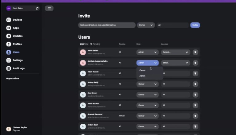236x135 pixels.
Task: Click the Role column header
Action: pyautogui.click(x=138, y=44)
